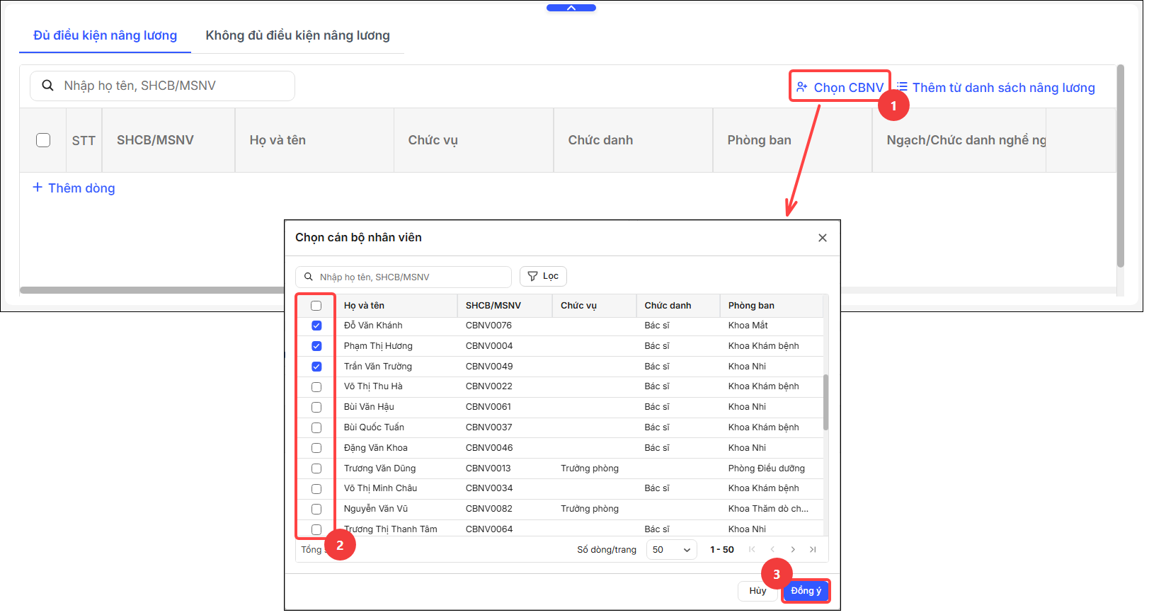Toggle select-all checkbox in dialog table header
Viewport: 1149px width, 615px height.
(x=316, y=306)
